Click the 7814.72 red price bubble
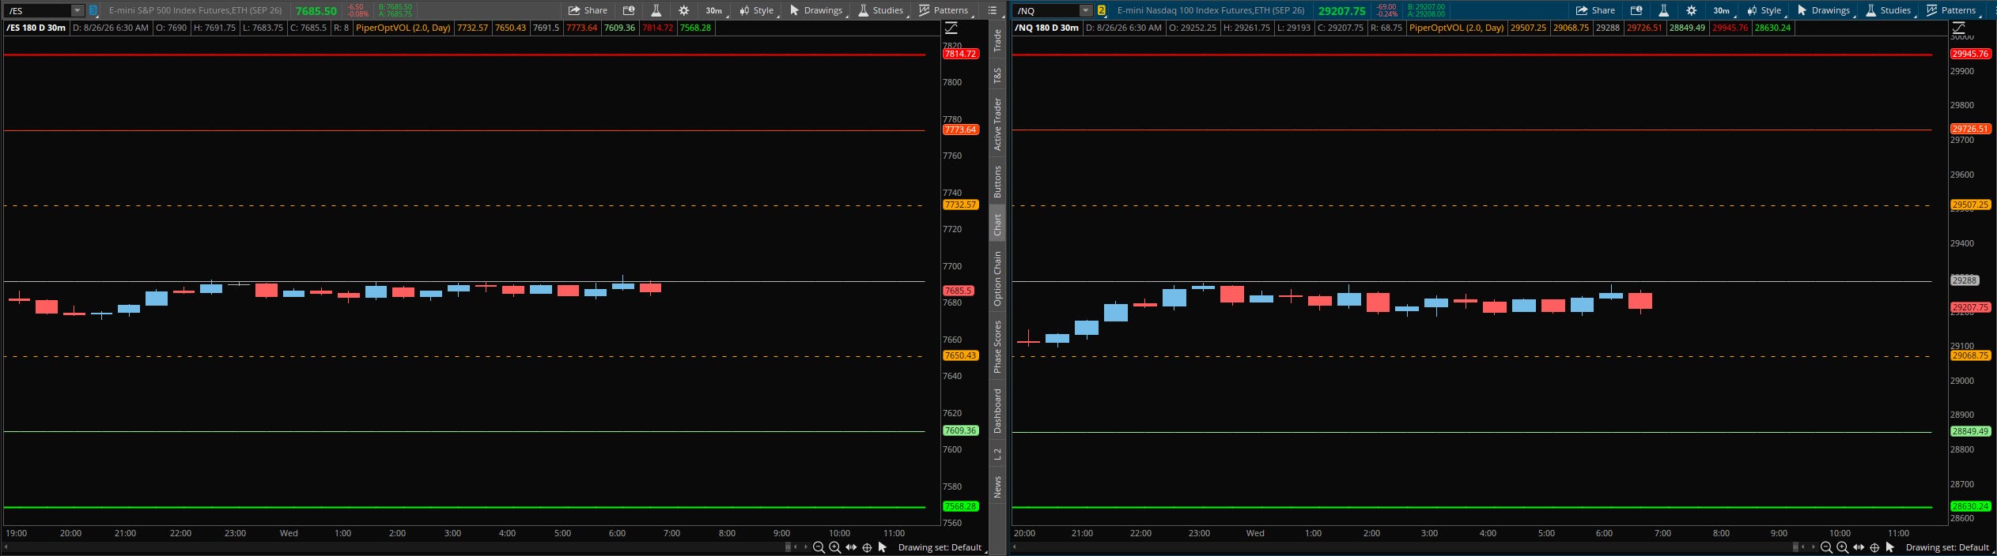This screenshot has height=556, width=1997. (x=960, y=54)
